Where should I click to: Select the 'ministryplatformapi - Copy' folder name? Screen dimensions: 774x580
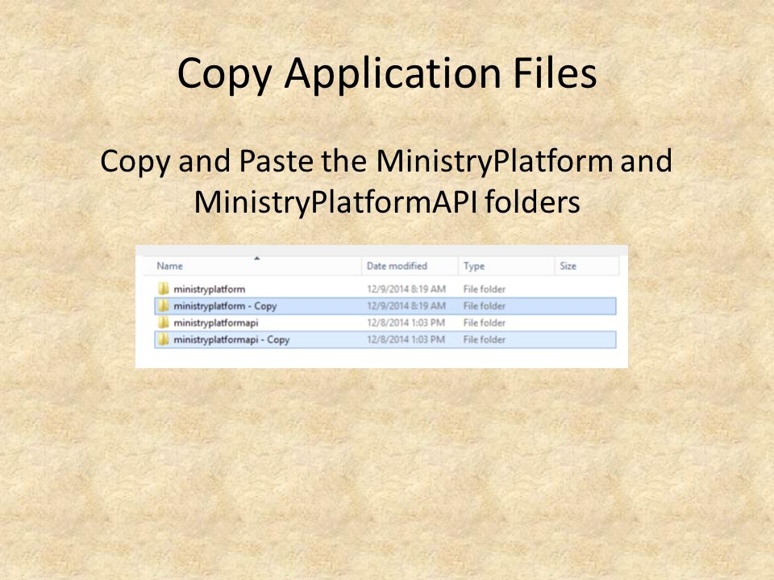pyautogui.click(x=231, y=340)
